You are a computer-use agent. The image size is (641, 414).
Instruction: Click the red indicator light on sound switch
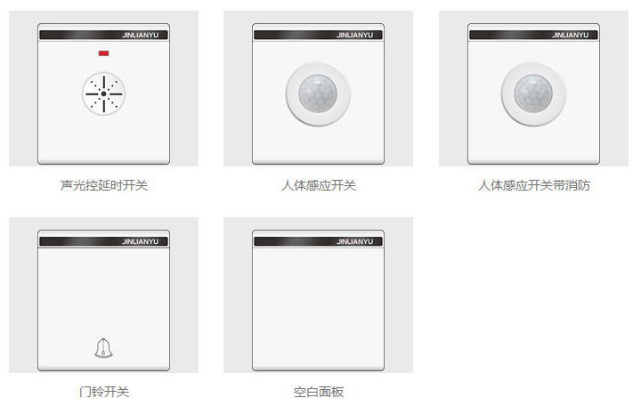coord(103,53)
